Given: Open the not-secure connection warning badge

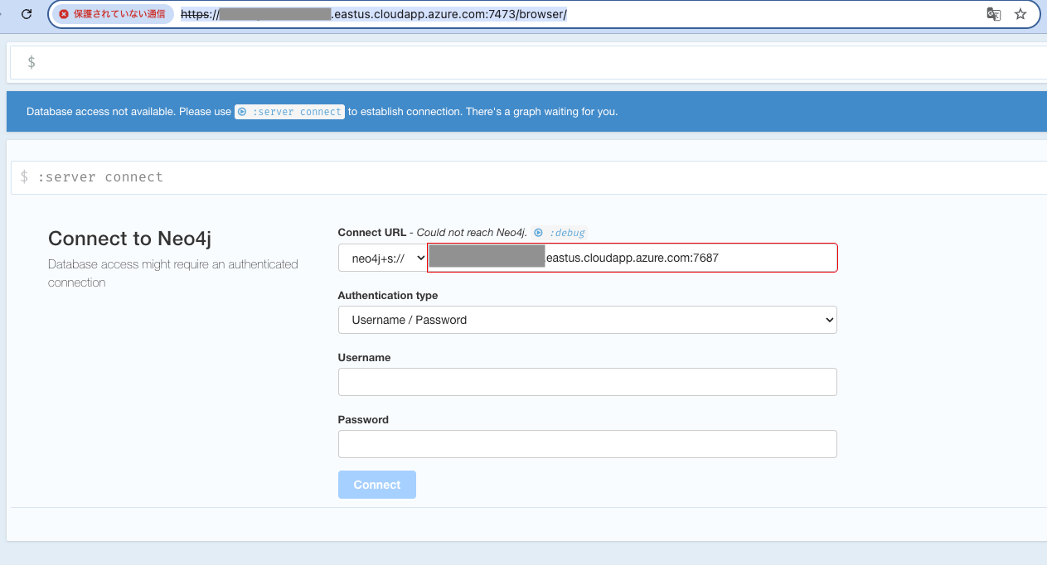Looking at the screenshot, I should coord(113,14).
